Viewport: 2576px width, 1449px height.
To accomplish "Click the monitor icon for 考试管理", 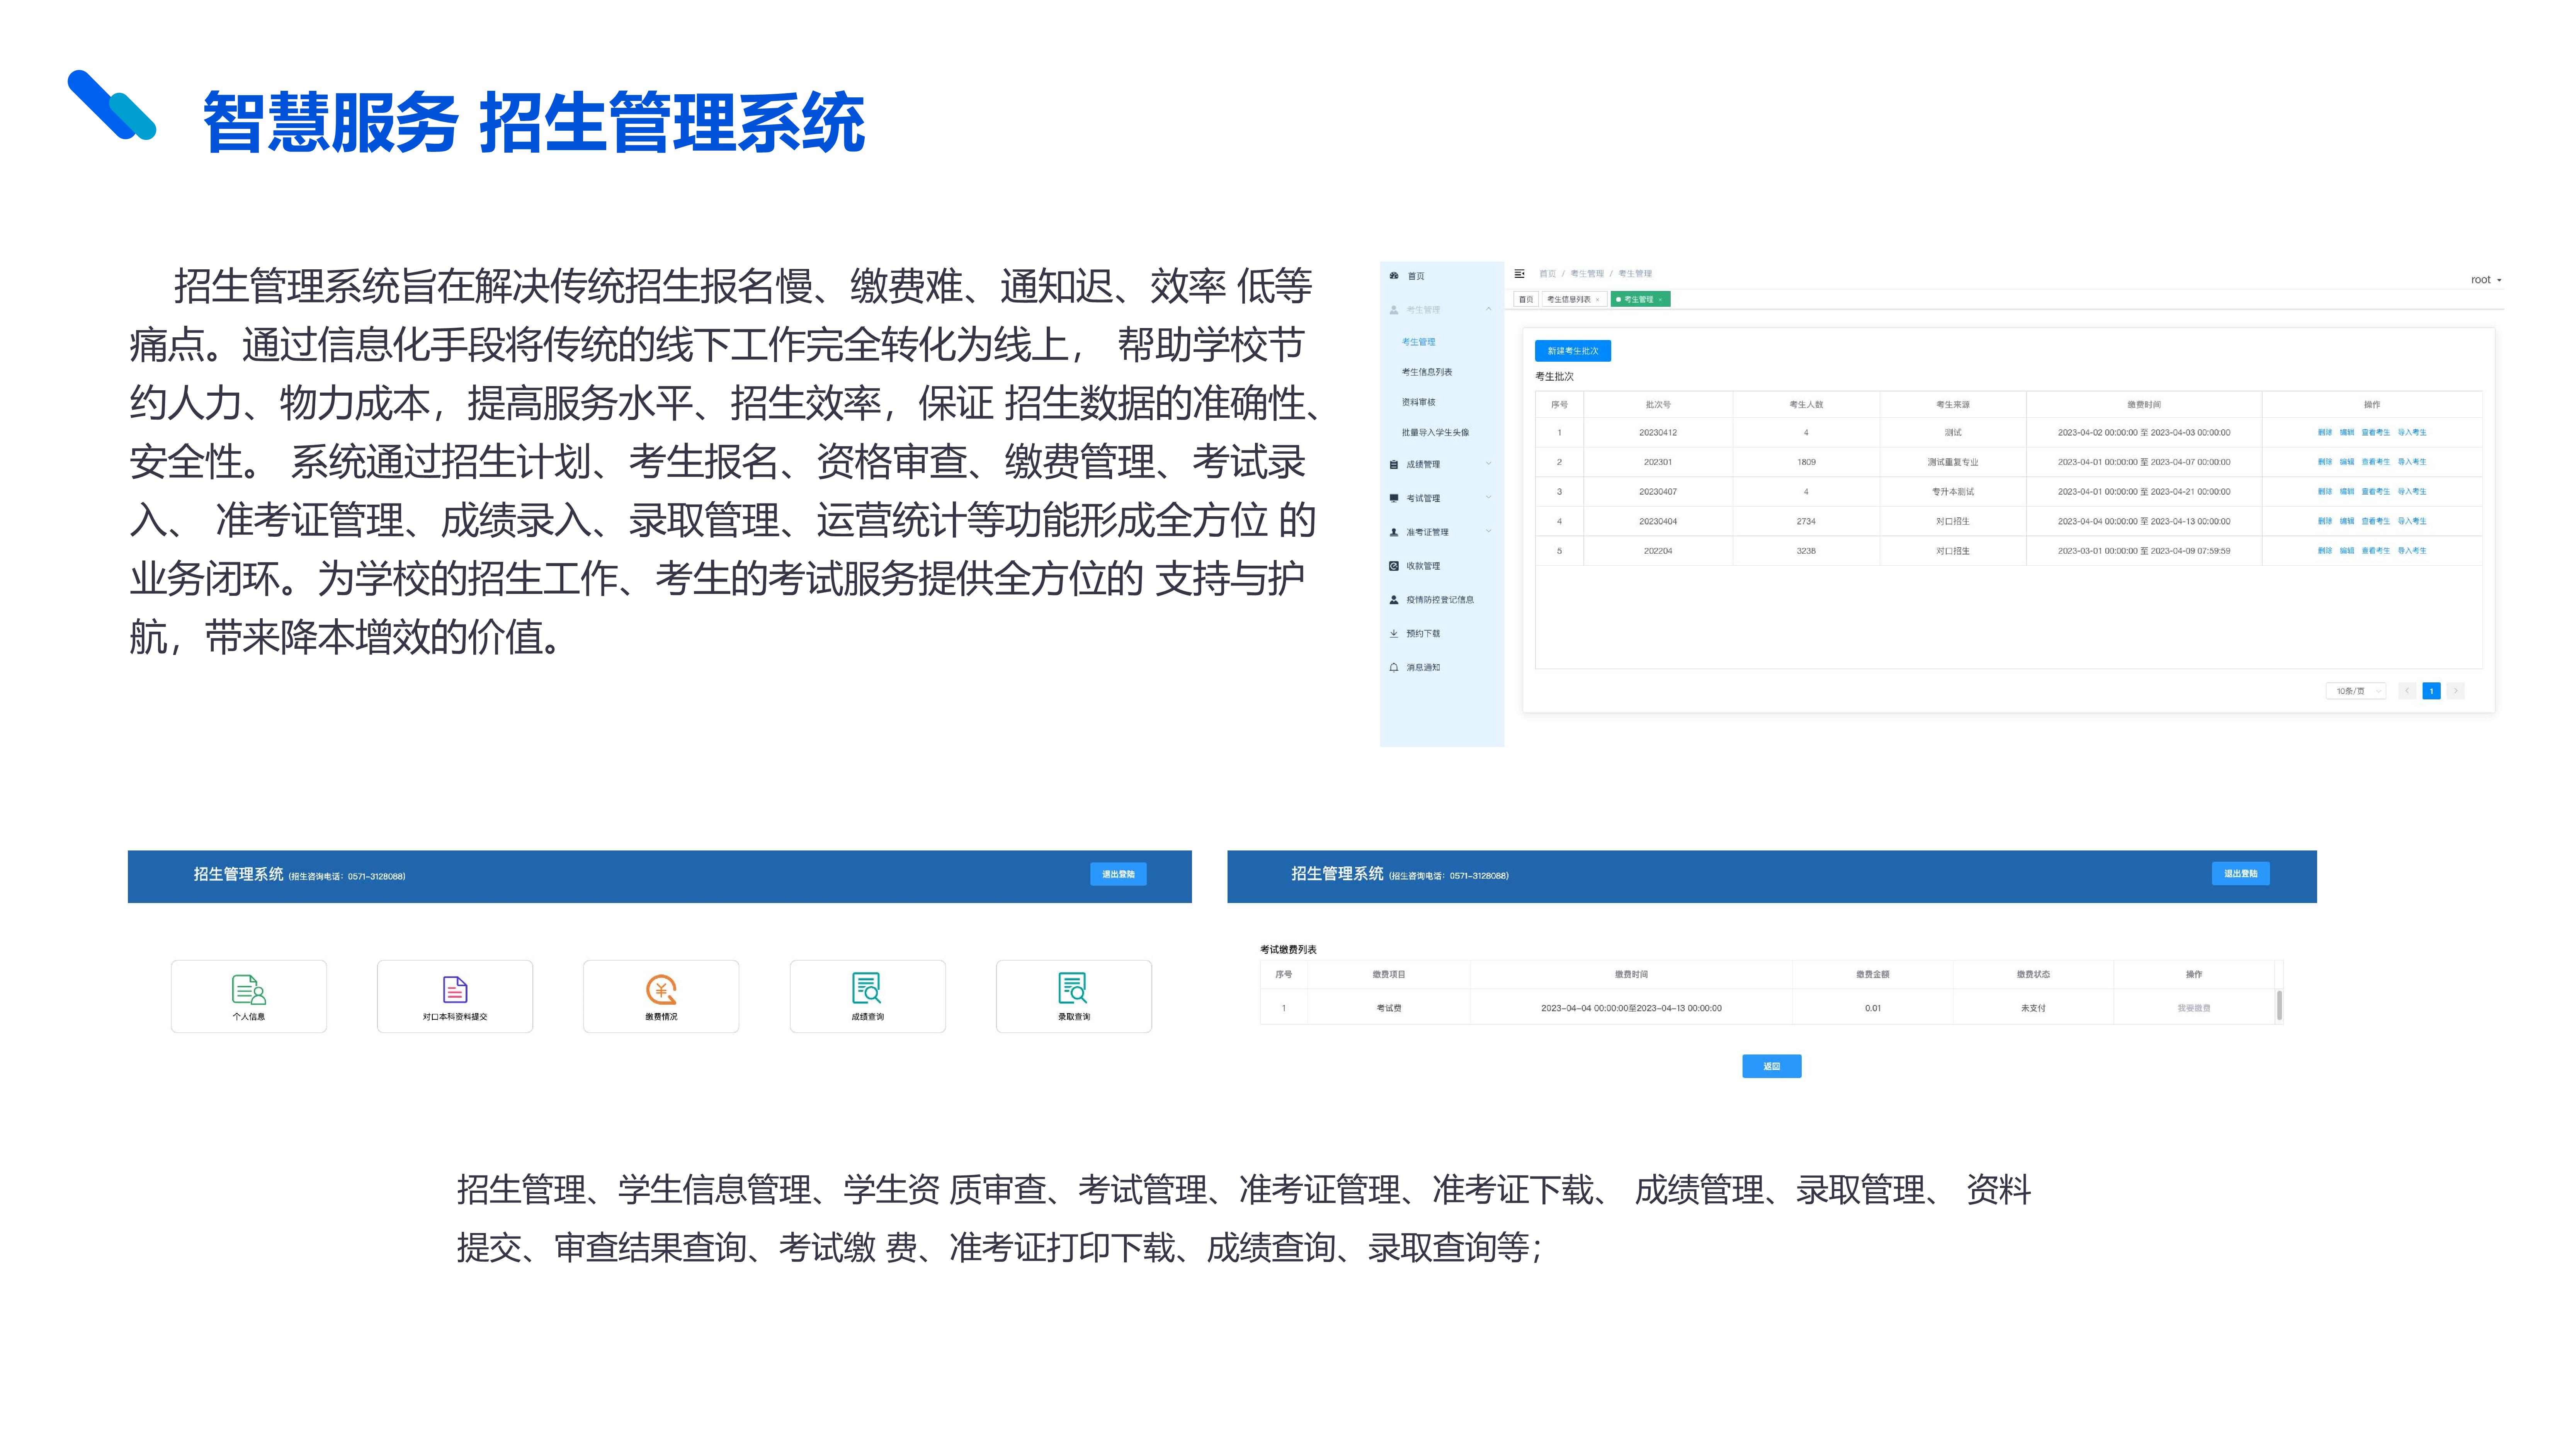I will click(1394, 498).
